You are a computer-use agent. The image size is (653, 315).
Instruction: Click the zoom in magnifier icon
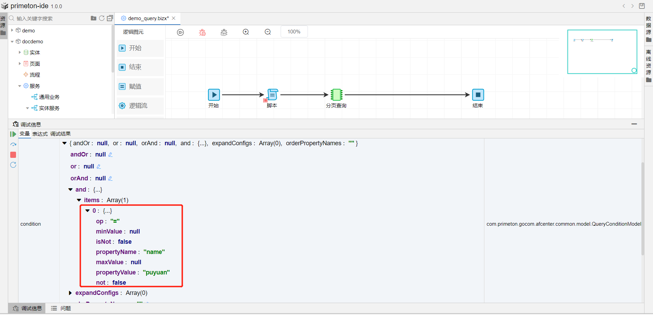pos(246,32)
